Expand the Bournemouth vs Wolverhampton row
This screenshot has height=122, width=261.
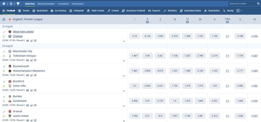[124, 76]
